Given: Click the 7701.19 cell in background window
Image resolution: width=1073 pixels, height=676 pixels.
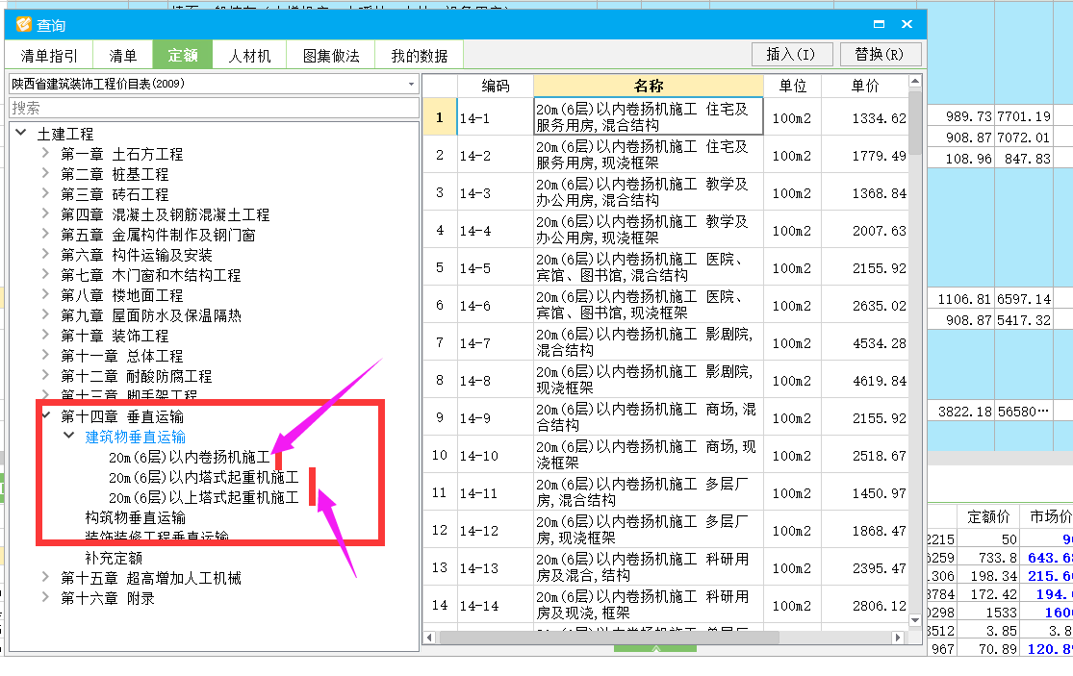Looking at the screenshot, I should [1023, 117].
